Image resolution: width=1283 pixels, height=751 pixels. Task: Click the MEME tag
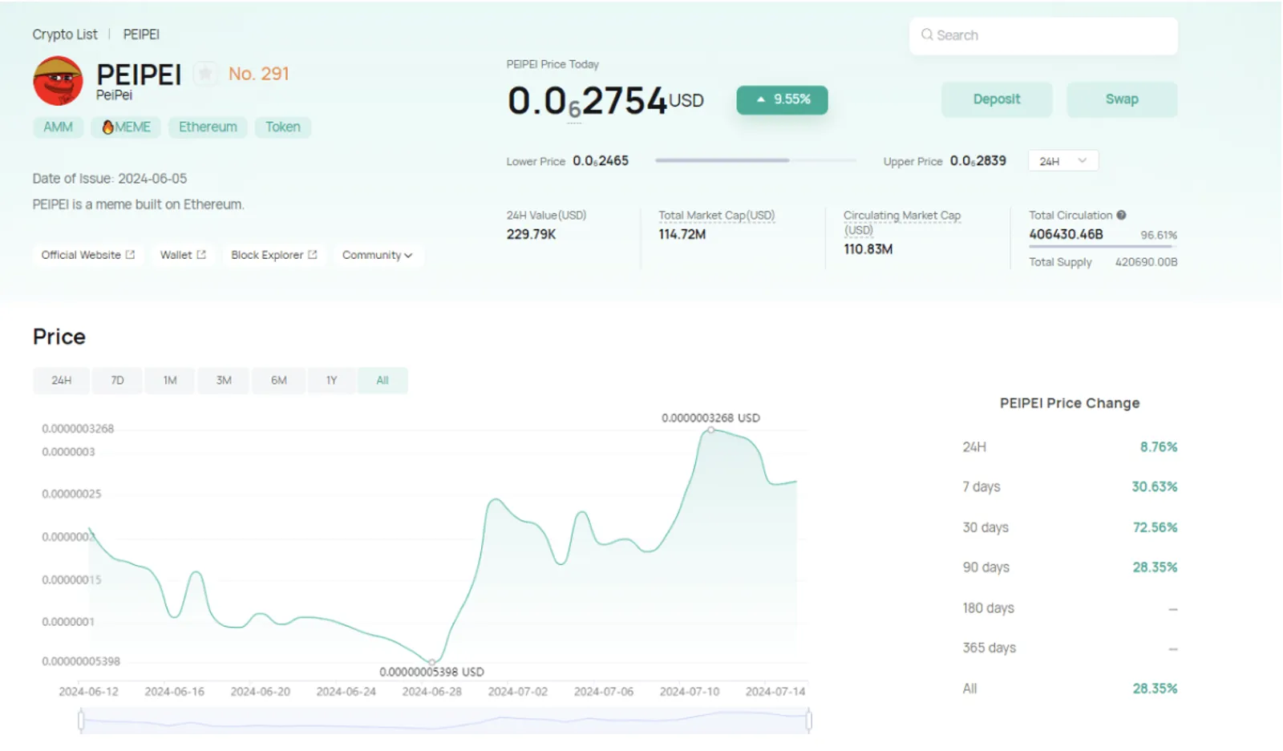[126, 127]
